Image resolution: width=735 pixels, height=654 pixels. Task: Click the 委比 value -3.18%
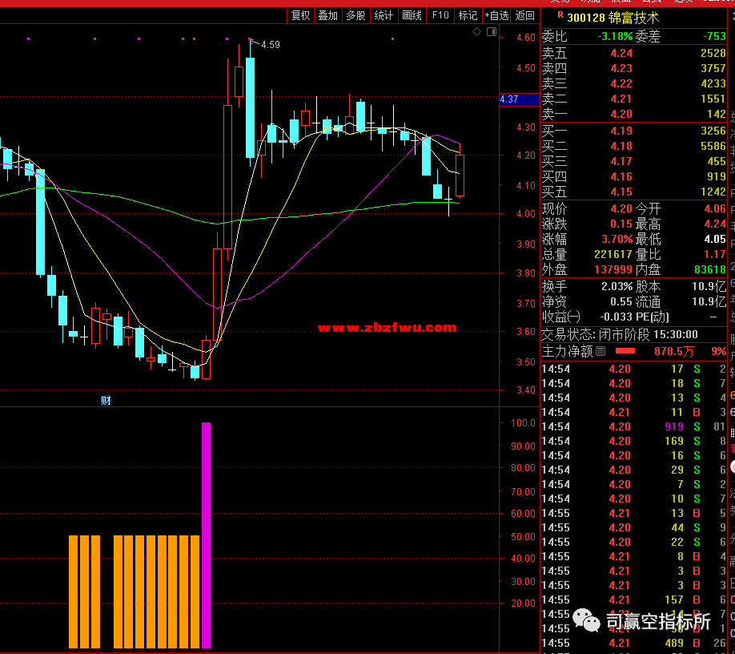point(615,36)
